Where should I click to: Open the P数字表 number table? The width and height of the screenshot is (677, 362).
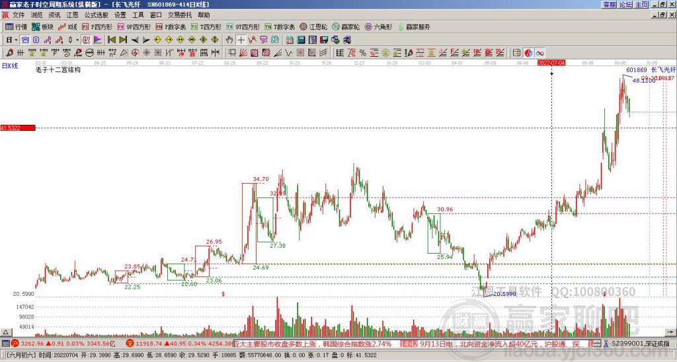pos(171,26)
